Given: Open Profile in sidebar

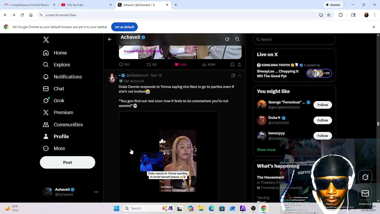Looking at the screenshot, I should point(56,136).
